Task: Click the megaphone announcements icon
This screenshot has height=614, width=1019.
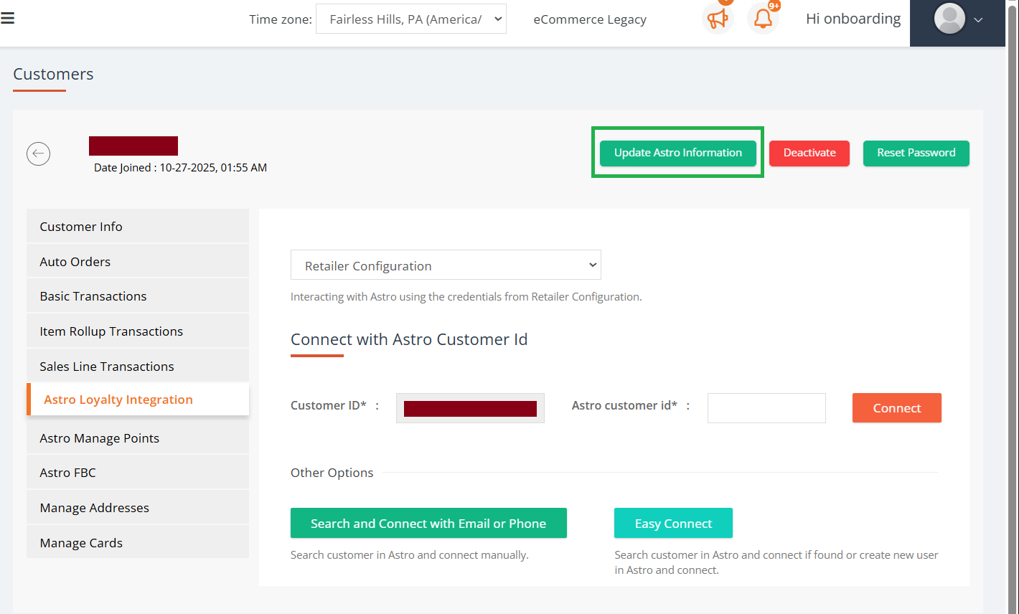Action: pos(718,19)
